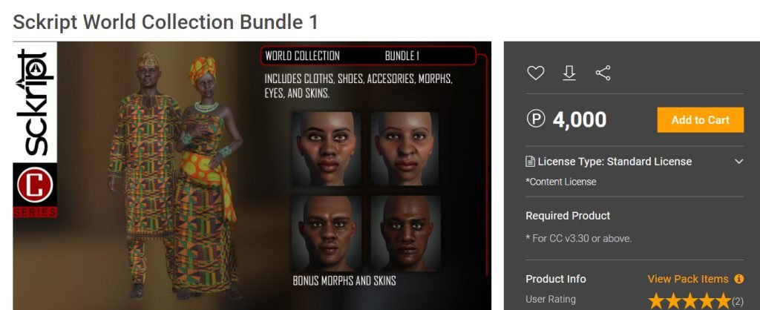
Task: Select the top-left female face morph
Action: [326, 149]
